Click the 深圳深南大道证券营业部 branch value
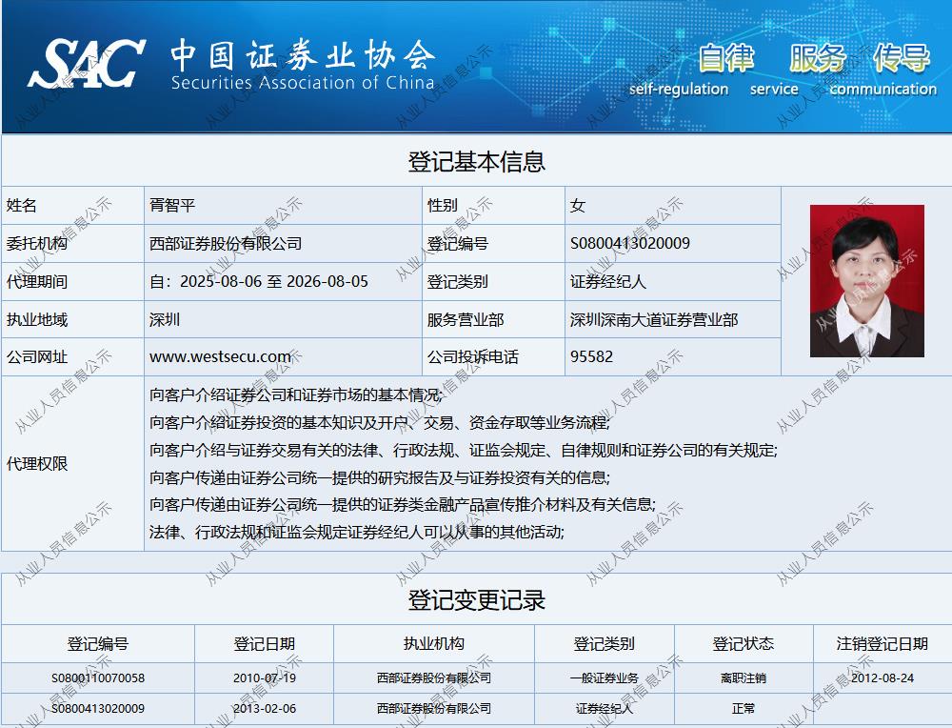This screenshot has width=952, height=728. point(653,320)
